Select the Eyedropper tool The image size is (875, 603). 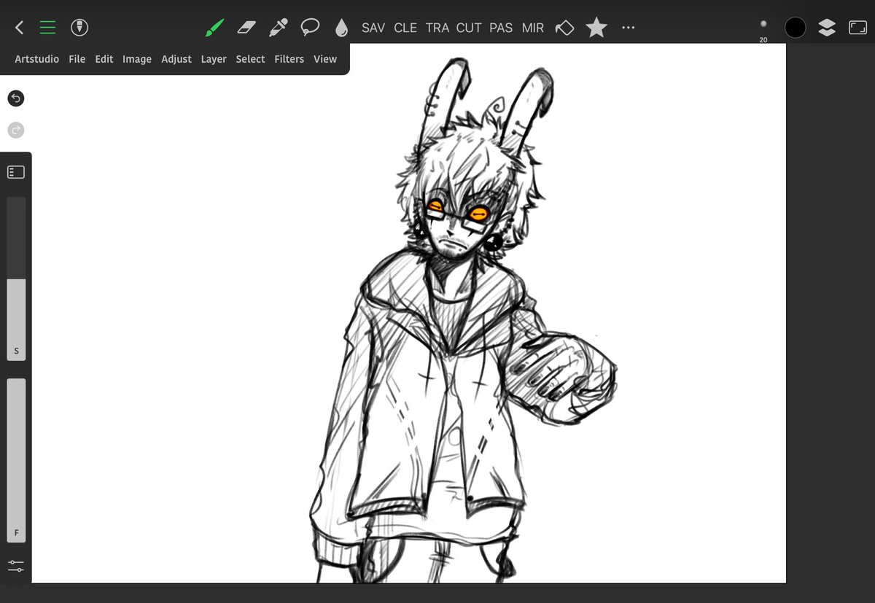click(279, 28)
